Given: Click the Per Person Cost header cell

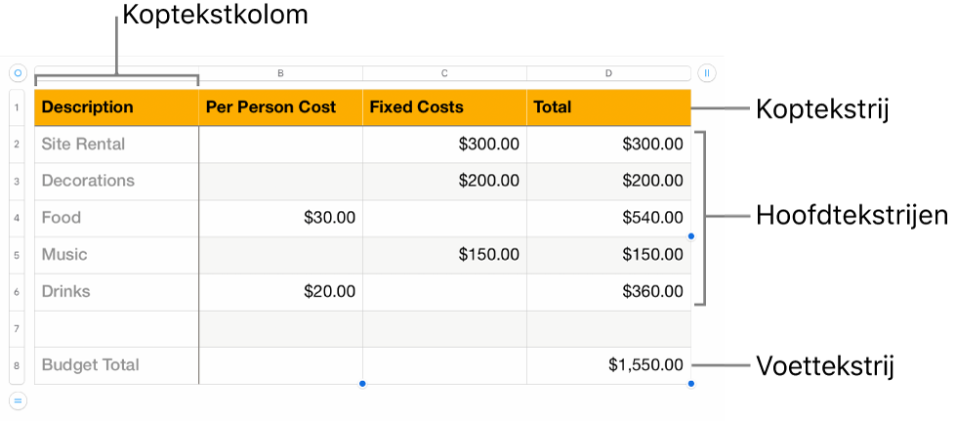Looking at the screenshot, I should (x=280, y=107).
